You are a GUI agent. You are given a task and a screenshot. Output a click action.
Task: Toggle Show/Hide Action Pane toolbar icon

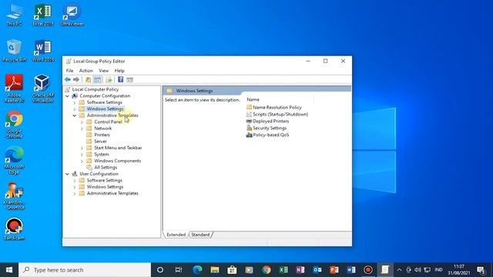(x=130, y=80)
